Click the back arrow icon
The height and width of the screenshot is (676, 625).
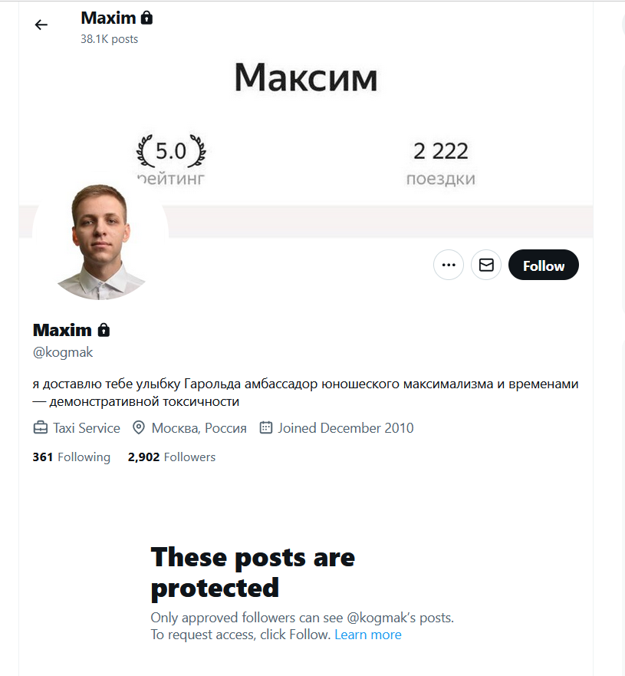tap(41, 25)
